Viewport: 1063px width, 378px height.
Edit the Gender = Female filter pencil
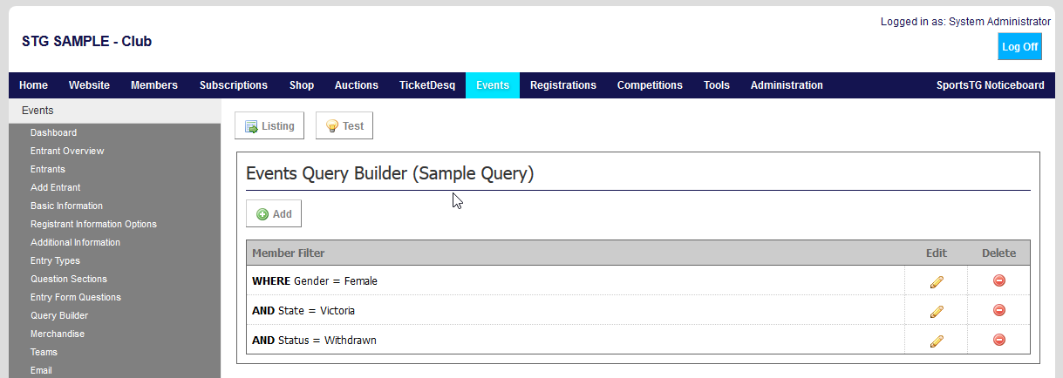(x=937, y=281)
